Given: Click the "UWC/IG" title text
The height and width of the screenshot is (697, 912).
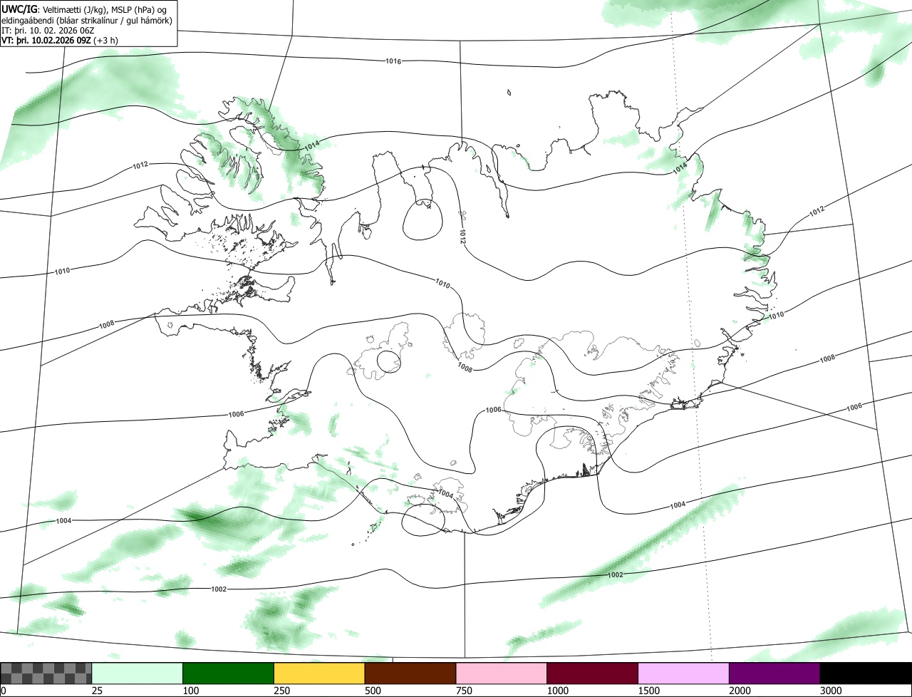Looking at the screenshot, I should click(x=19, y=9).
